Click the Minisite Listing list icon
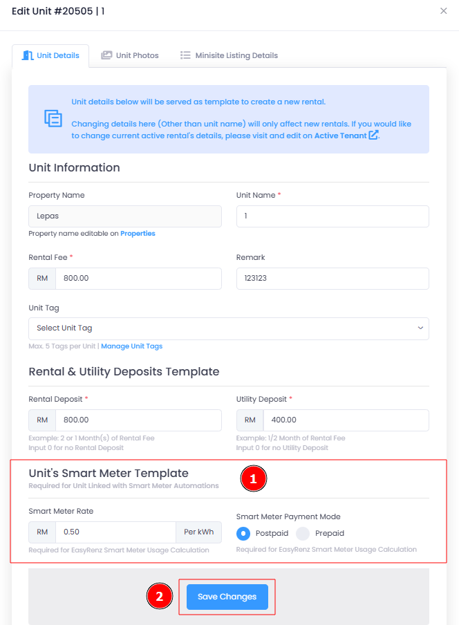459x625 pixels. [185, 55]
